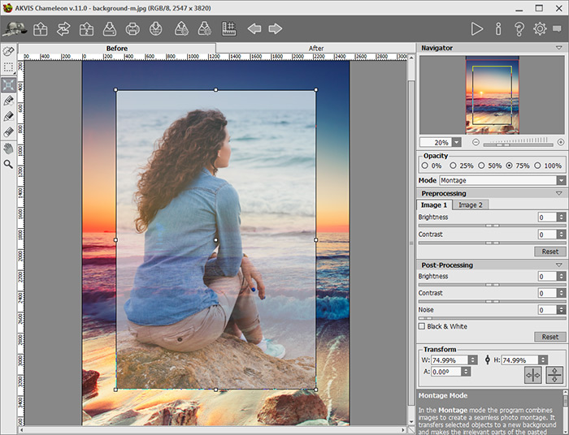Click the Navigator preview thumbnail

point(492,95)
